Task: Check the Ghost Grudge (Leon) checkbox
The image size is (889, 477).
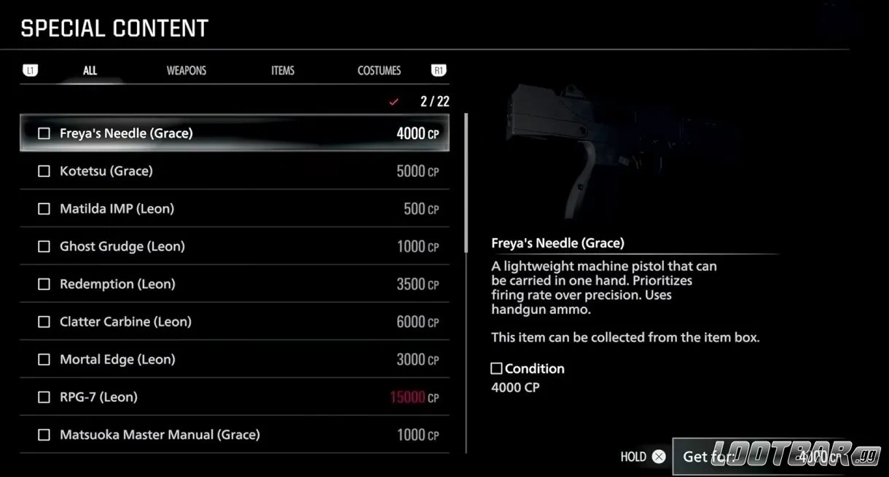Action: coord(44,246)
